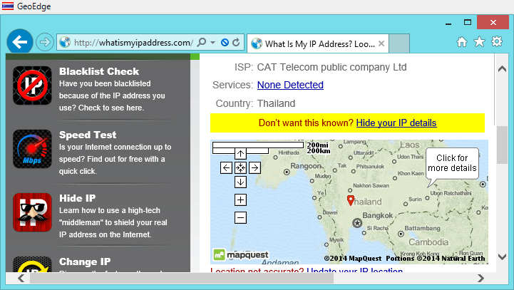Open the Hide IP heading
Viewport: 514px width, 290px height.
click(x=78, y=198)
